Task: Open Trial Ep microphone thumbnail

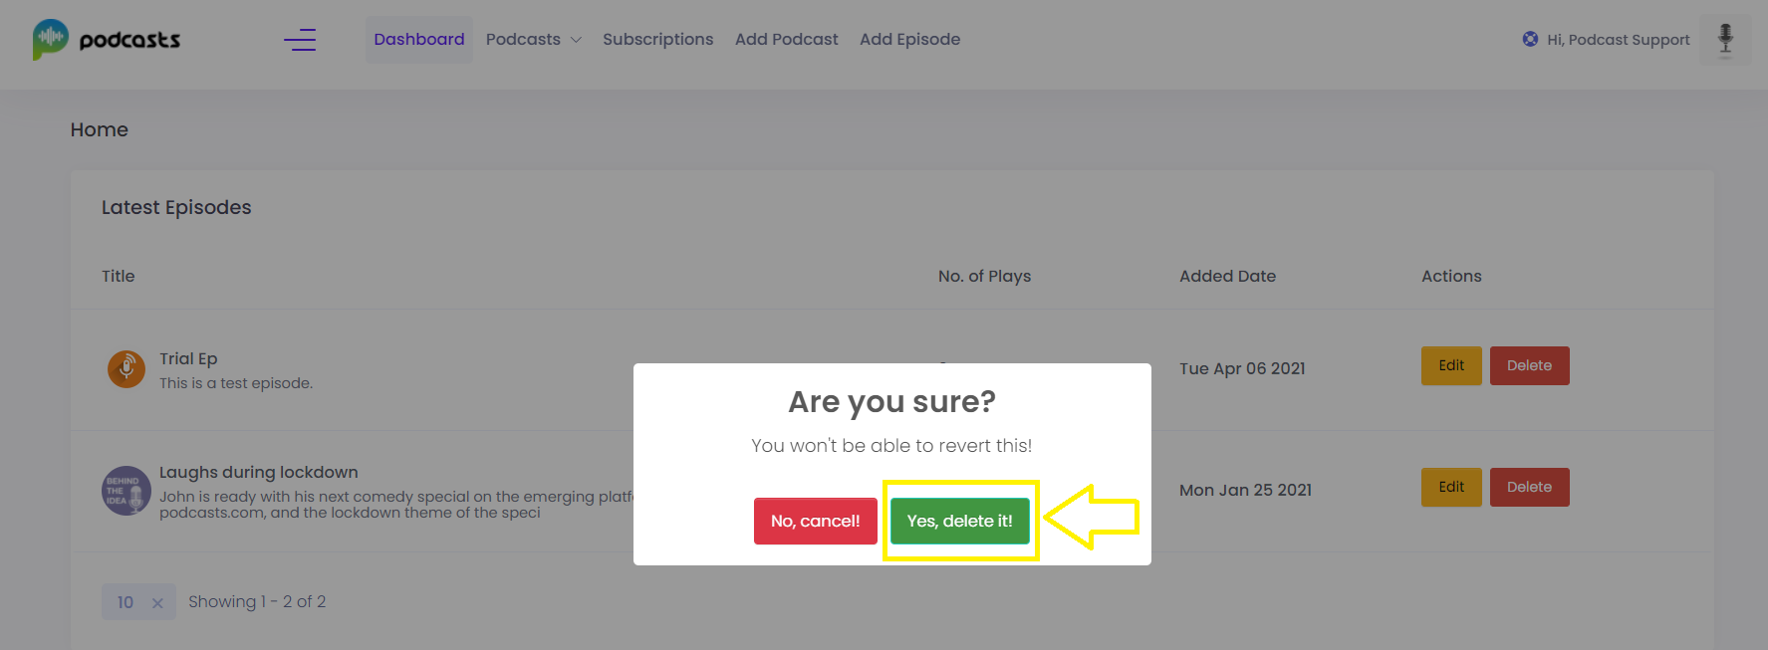Action: (x=126, y=369)
